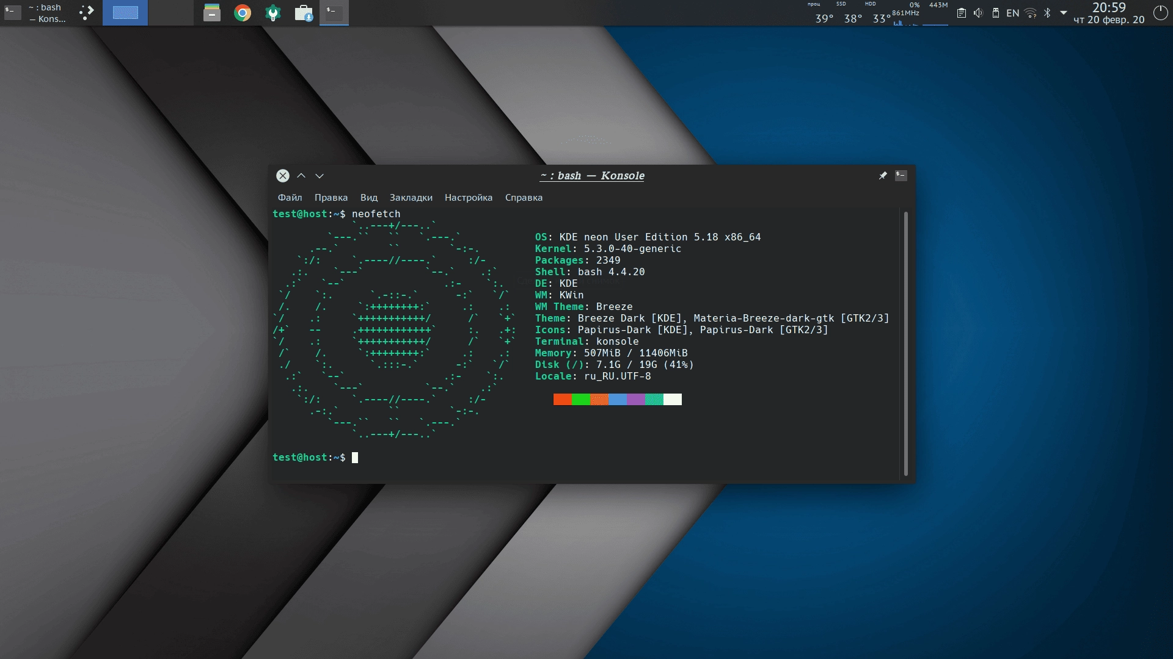This screenshot has width=1173, height=659.
Task: Click the three-dots activities icon in the panel
Action: coord(87,13)
